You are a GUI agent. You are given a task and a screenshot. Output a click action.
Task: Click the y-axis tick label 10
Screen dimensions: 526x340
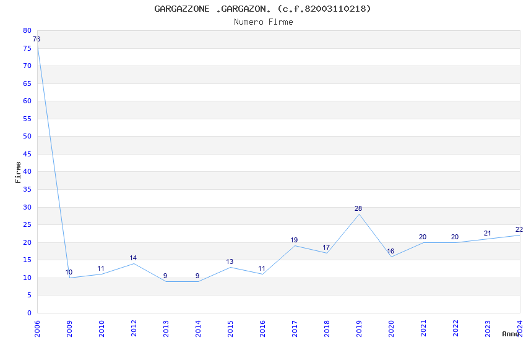click(27, 278)
